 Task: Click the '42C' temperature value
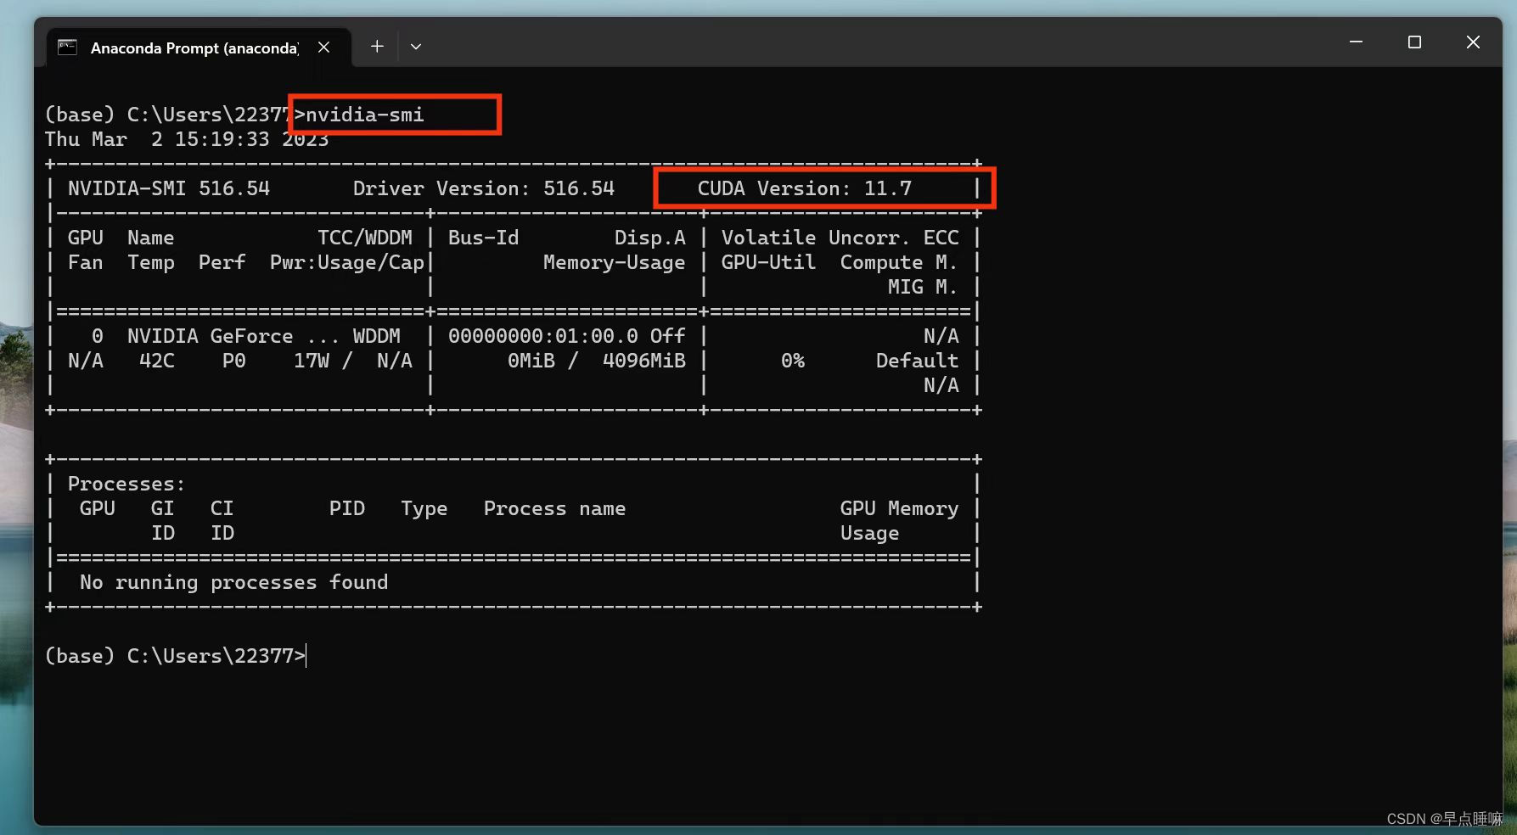(157, 361)
